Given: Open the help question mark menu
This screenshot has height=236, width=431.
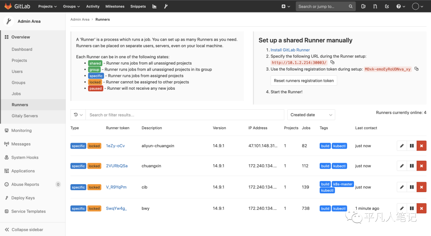Looking at the screenshot, I should (401, 6).
